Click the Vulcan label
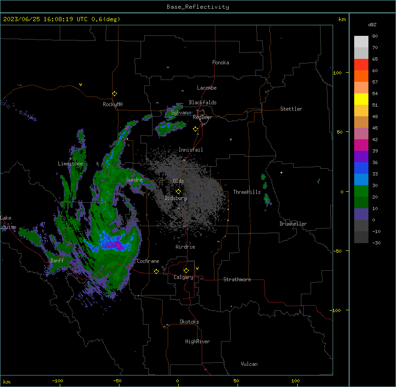Image resolution: width=396 pixels, height=387 pixels. click(249, 364)
